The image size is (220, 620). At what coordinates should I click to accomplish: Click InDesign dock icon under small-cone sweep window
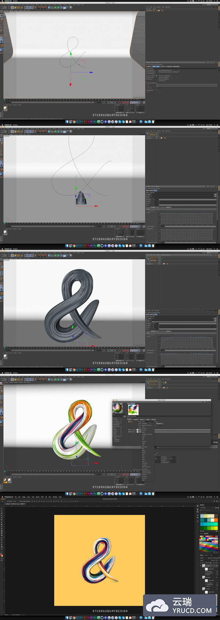(88, 245)
